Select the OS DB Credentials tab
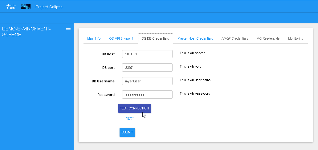The image size is (318, 150). tap(155, 38)
